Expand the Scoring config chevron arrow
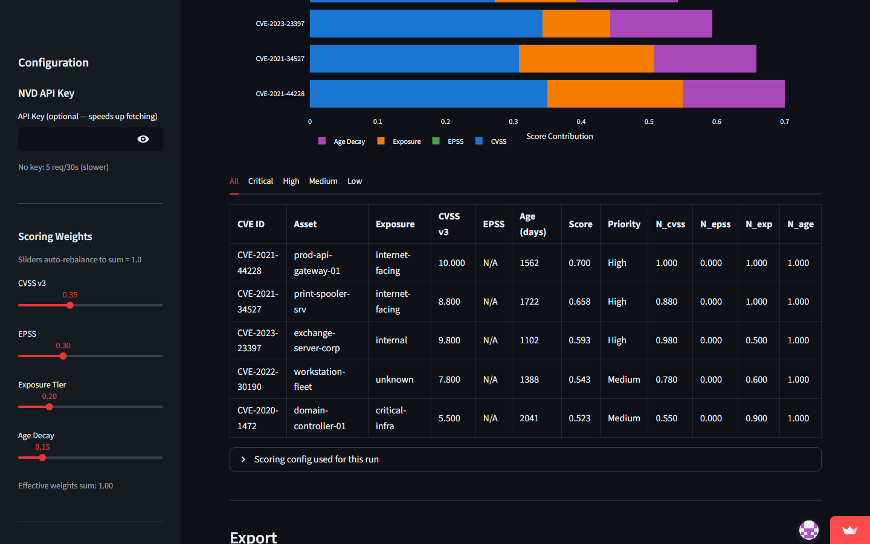 tap(243, 459)
